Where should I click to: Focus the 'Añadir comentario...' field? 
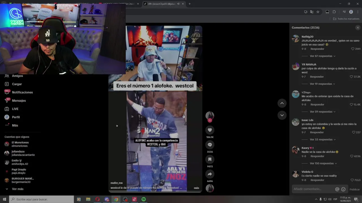point(313,189)
